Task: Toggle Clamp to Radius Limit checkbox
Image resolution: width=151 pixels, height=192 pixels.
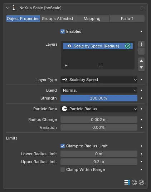Action: click(x=63, y=146)
